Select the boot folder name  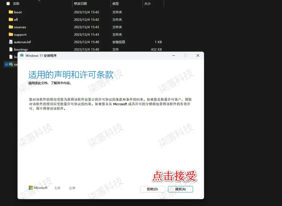pyautogui.click(x=18, y=12)
